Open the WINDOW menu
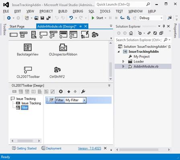The width and height of the screenshot is (180, 160). (135, 11)
